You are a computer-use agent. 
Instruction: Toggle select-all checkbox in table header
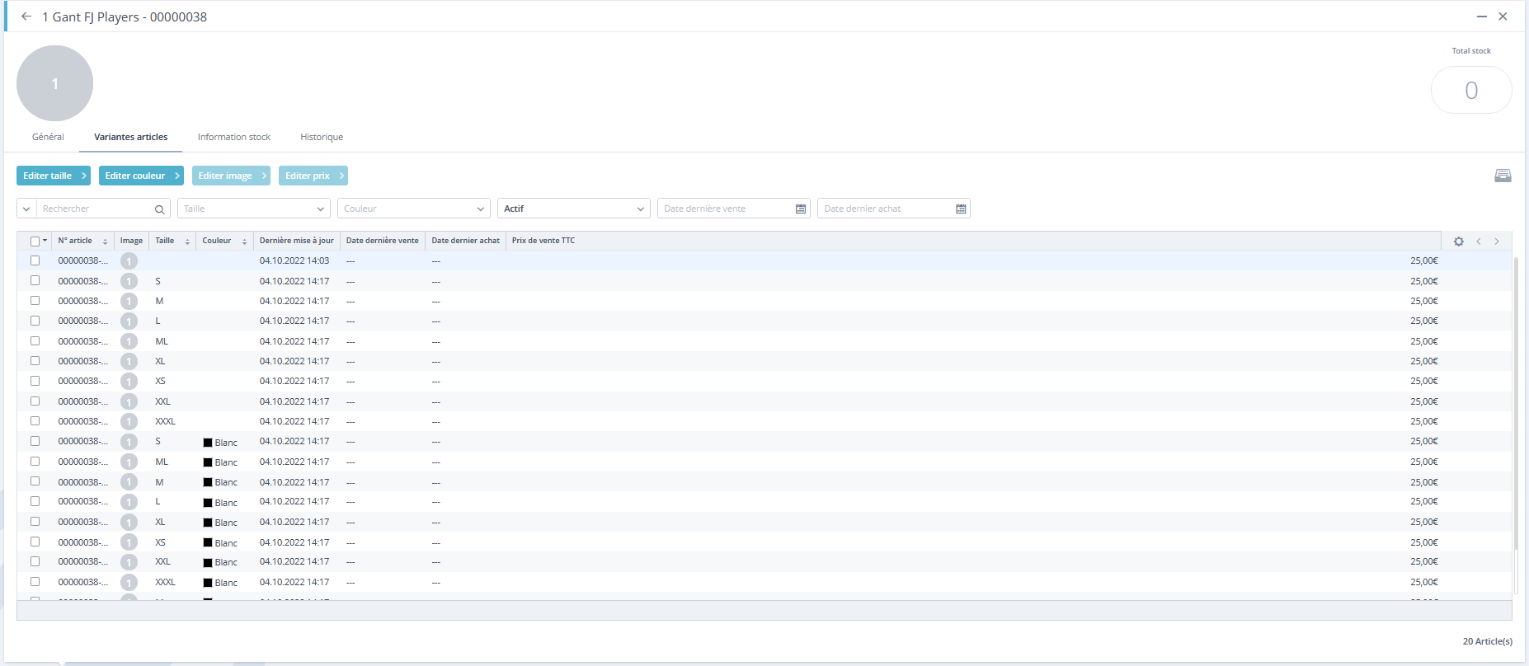(35, 242)
